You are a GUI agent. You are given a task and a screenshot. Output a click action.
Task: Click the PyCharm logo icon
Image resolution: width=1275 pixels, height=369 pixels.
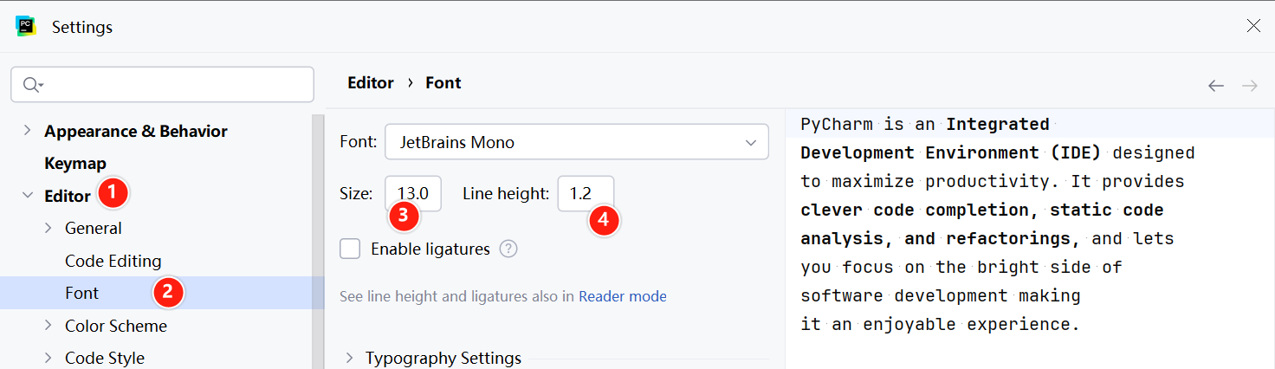[26, 26]
